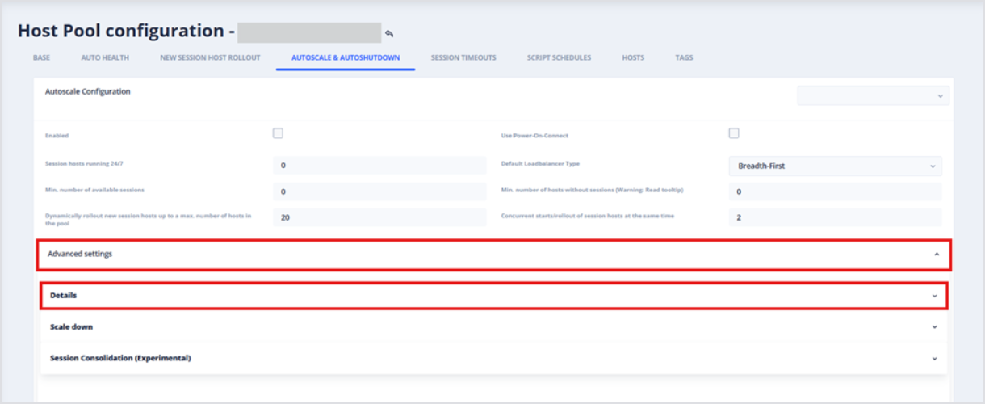985x404 pixels.
Task: Open the Hosts tab
Action: point(633,58)
